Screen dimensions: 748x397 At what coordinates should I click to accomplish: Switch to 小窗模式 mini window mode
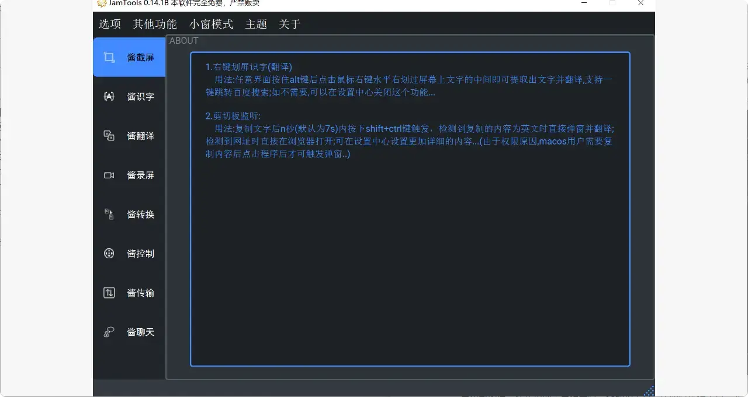211,24
